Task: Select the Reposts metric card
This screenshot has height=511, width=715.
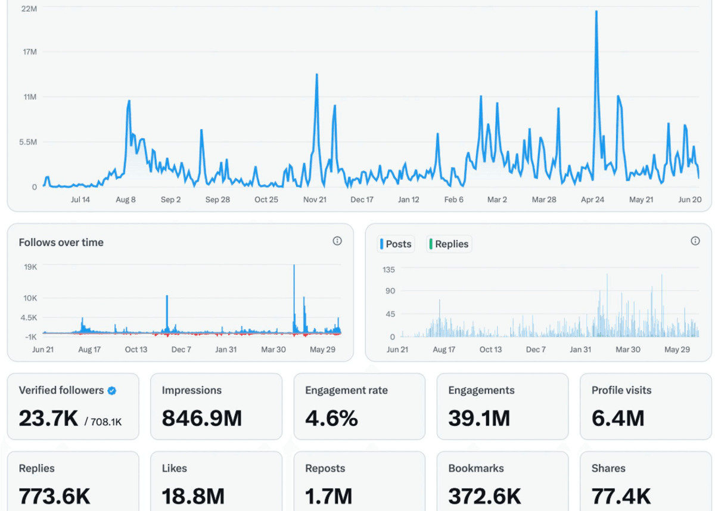Action: tap(359, 481)
